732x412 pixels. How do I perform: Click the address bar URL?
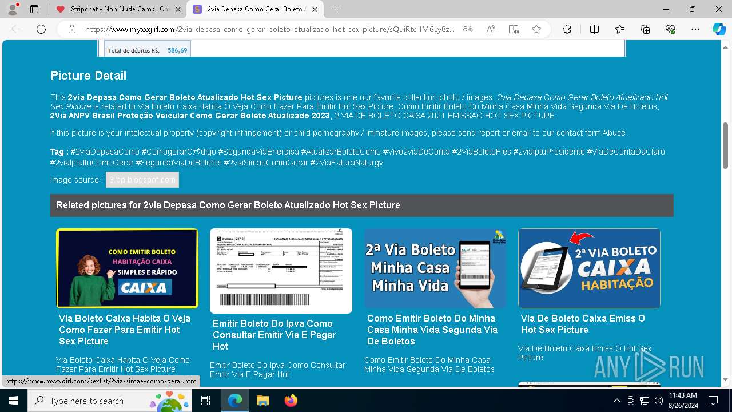[x=270, y=29]
